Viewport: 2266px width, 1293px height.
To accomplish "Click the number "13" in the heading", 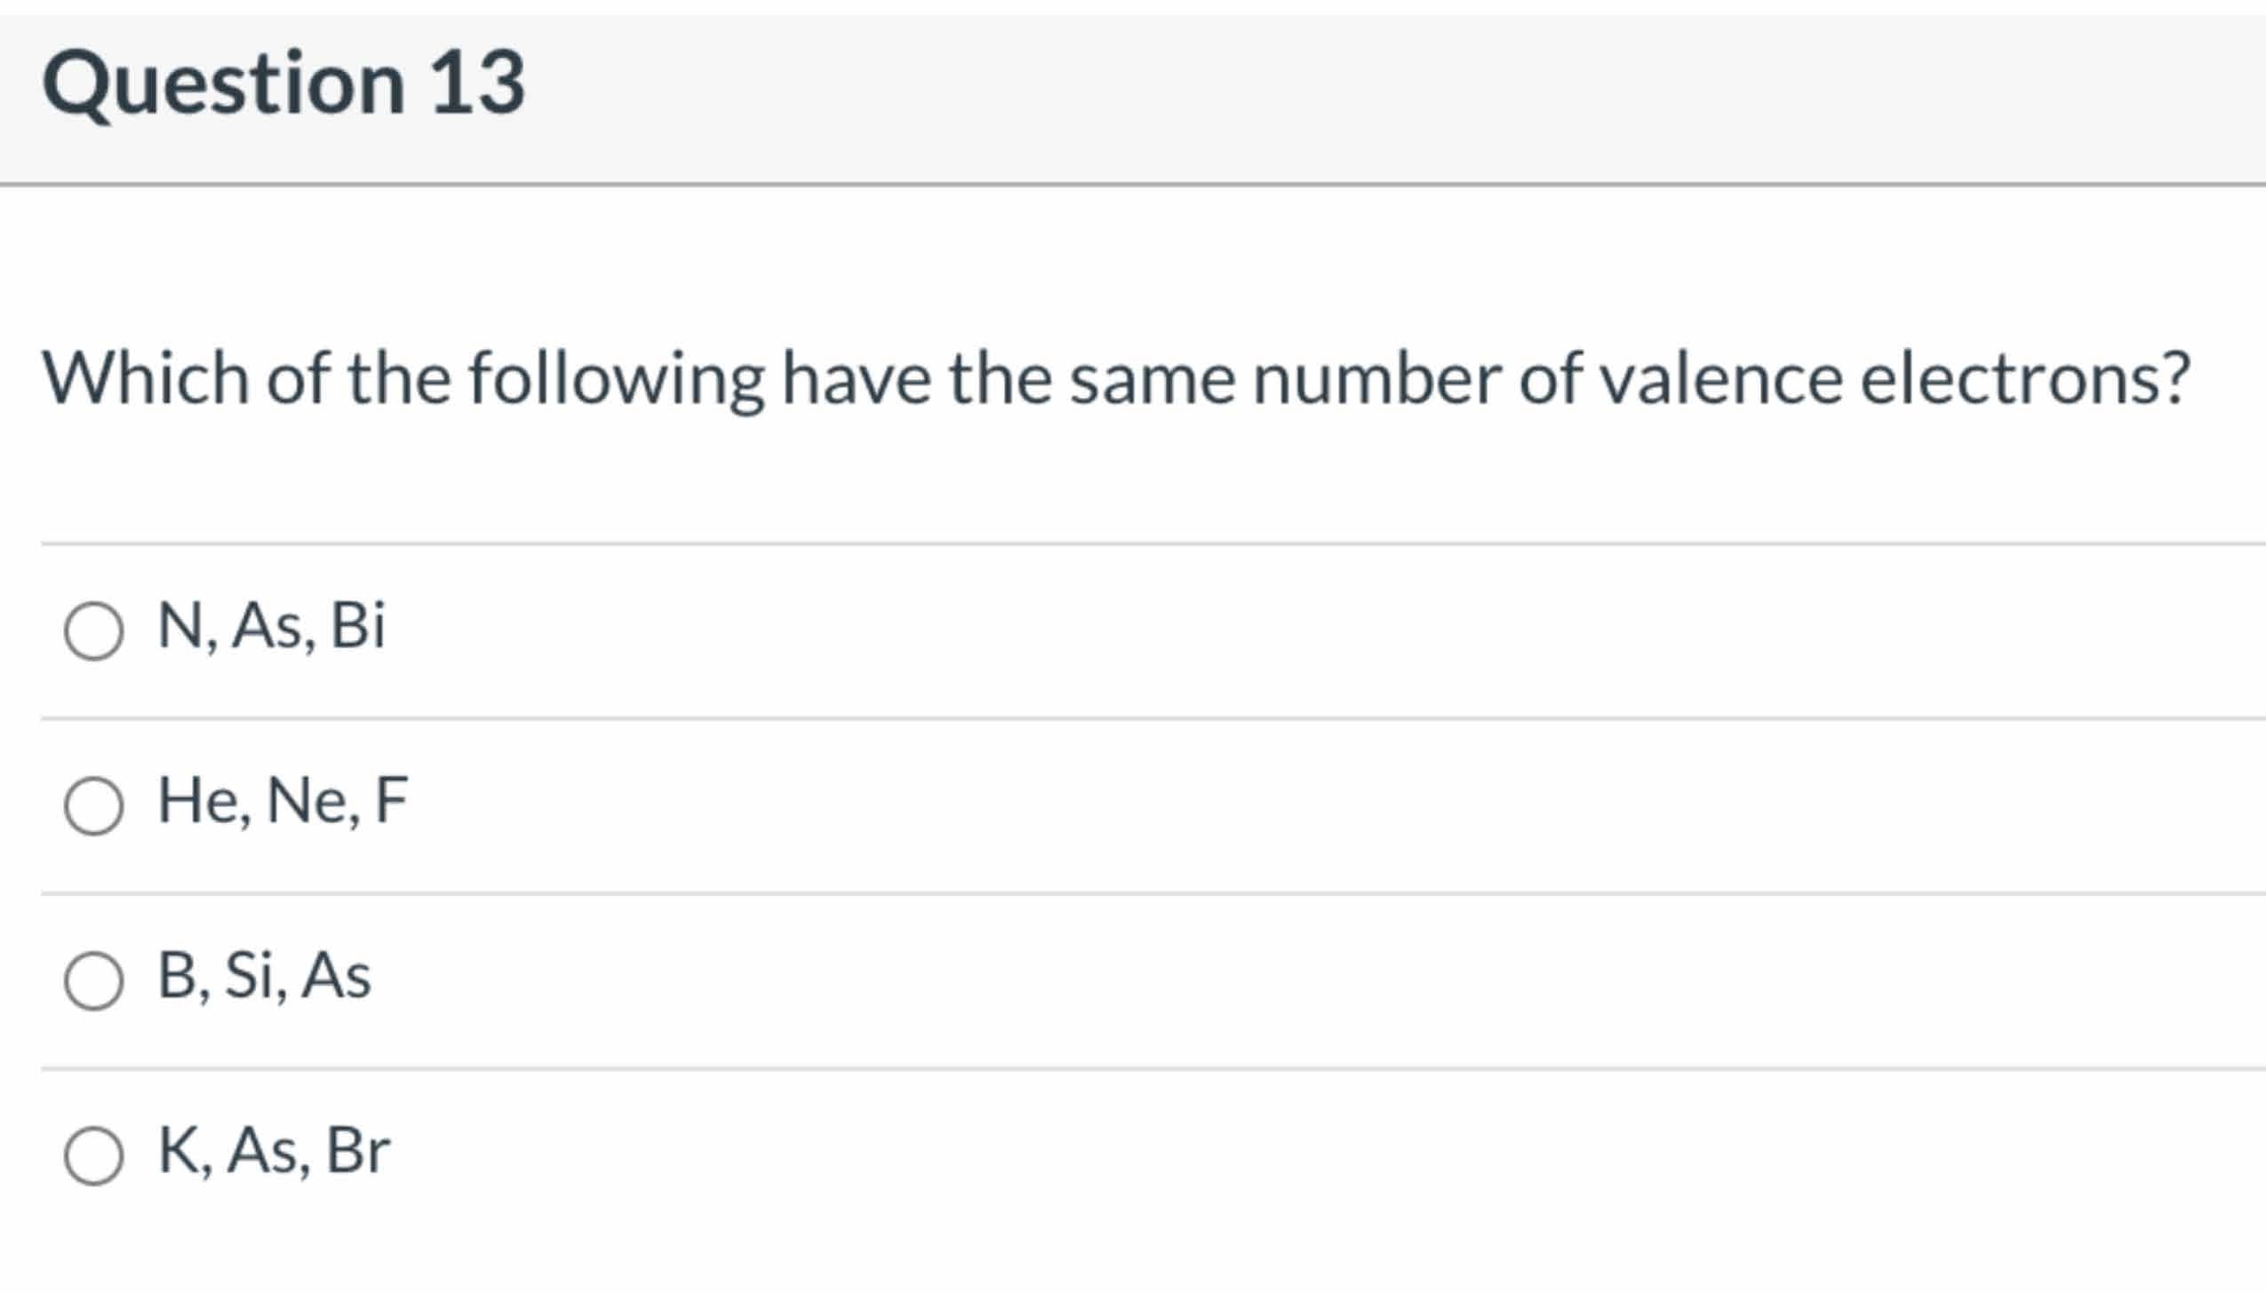I will point(478,83).
